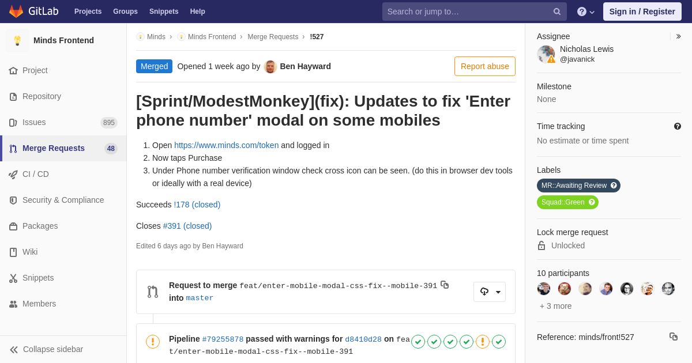Expand the + 3 more participants
Screen dimensions: 692x363
pyautogui.click(x=556, y=306)
